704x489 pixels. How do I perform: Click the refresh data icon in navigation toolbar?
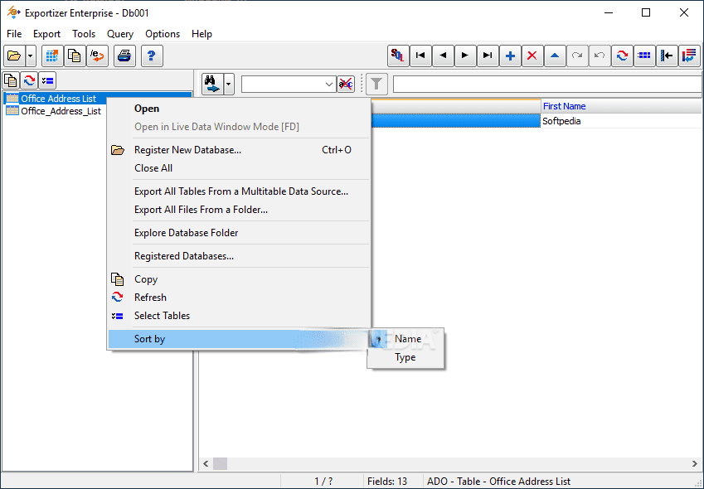pyautogui.click(x=622, y=56)
